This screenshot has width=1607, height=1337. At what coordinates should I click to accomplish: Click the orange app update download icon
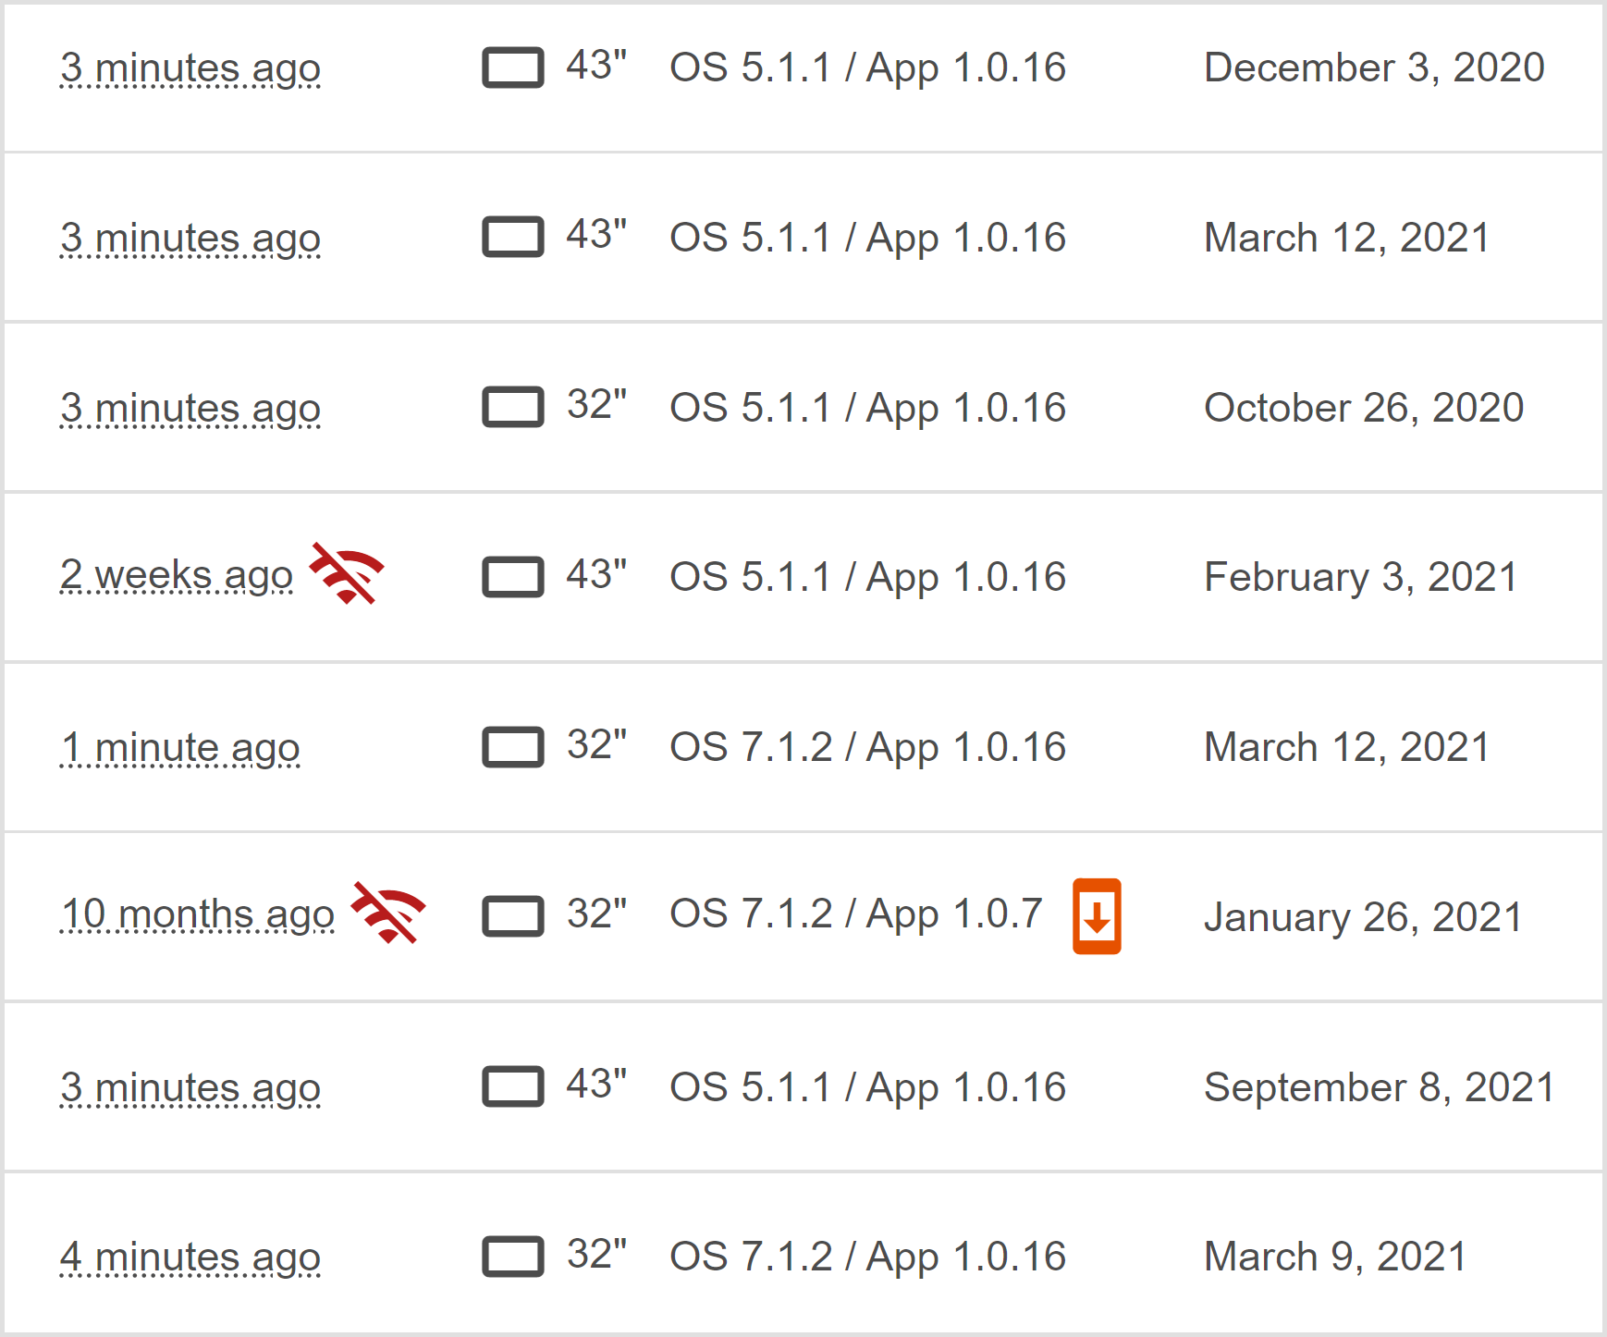coord(1097,916)
